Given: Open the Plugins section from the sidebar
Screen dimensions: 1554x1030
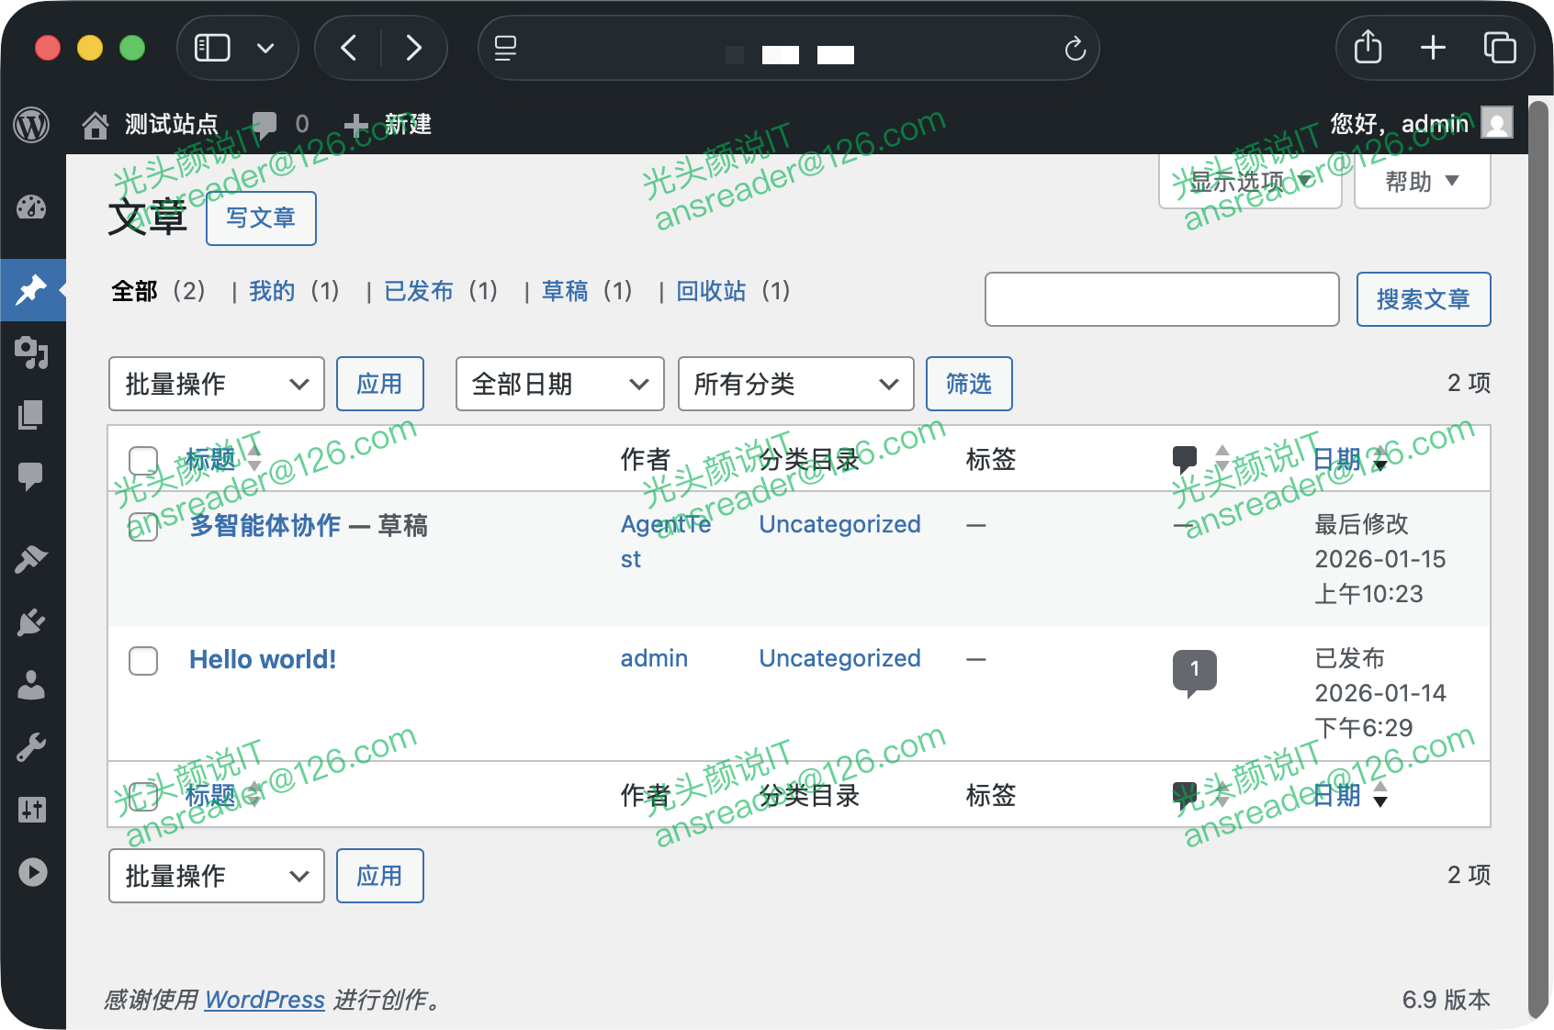Looking at the screenshot, I should pyautogui.click(x=32, y=621).
